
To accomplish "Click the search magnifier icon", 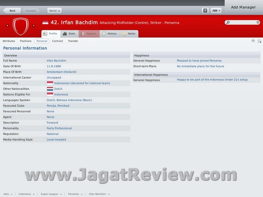I will click(228, 22).
